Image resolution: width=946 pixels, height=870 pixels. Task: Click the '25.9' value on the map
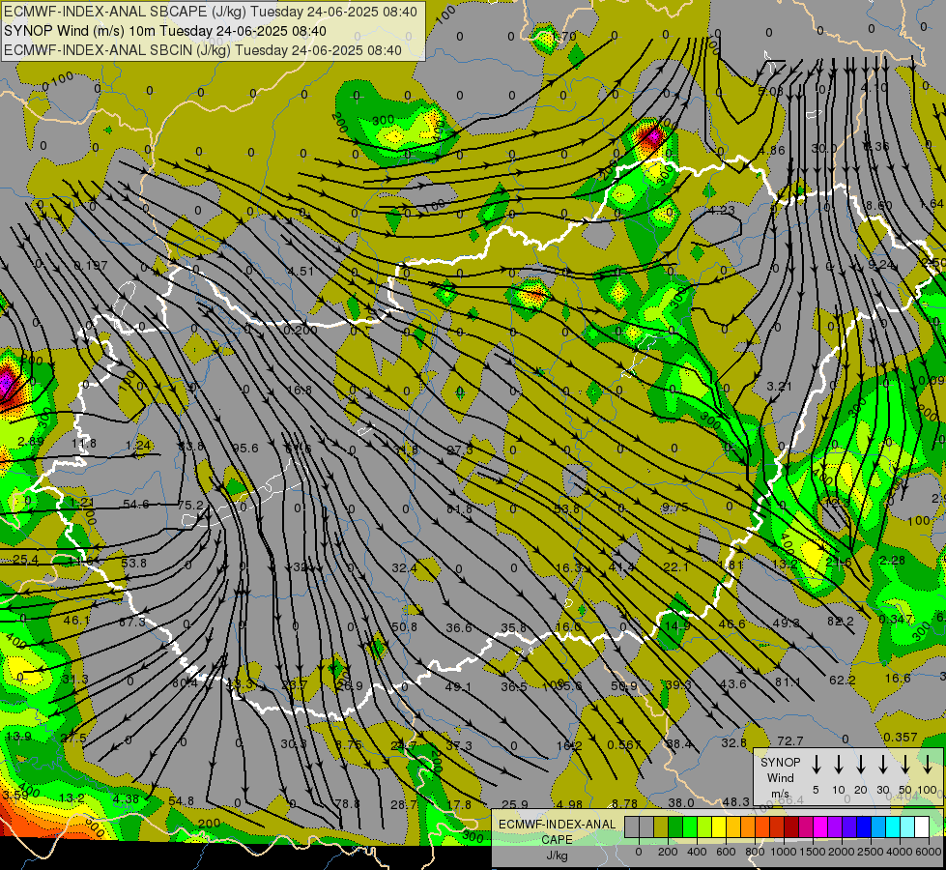click(x=515, y=804)
